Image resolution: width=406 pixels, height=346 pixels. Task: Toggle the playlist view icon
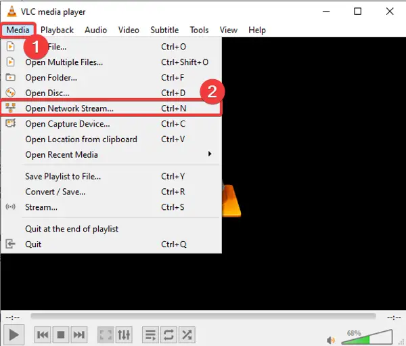click(150, 334)
